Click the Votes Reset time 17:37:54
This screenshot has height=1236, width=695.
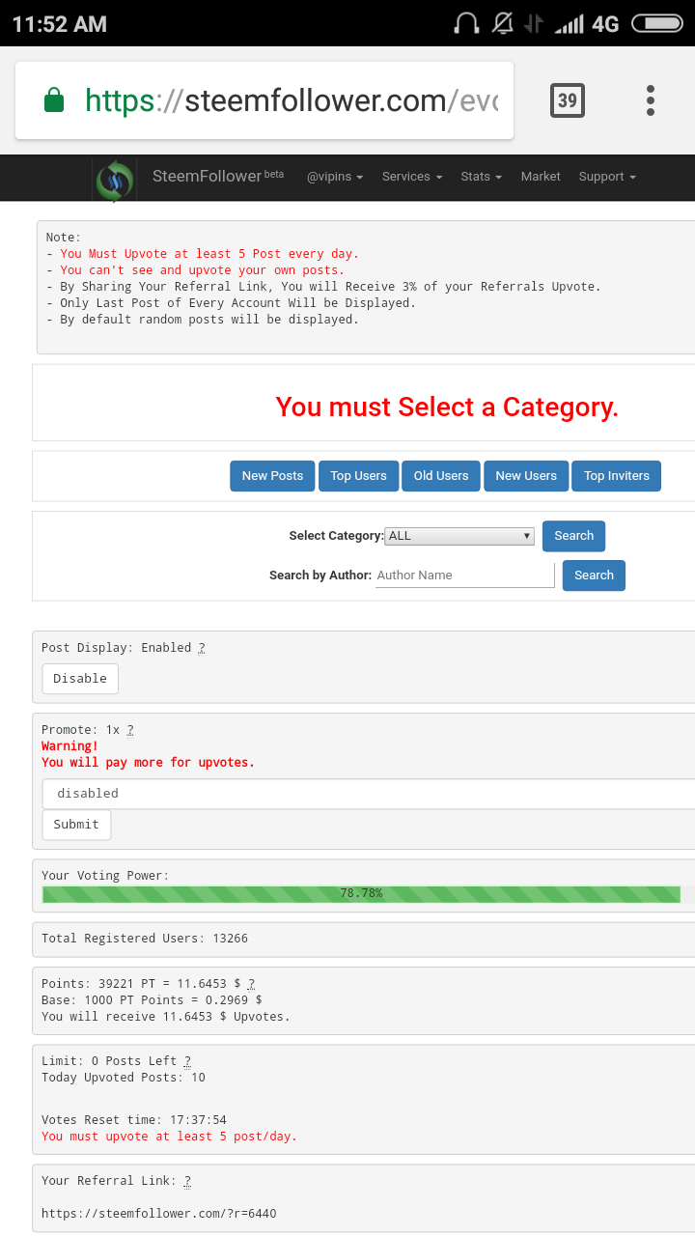click(134, 1120)
